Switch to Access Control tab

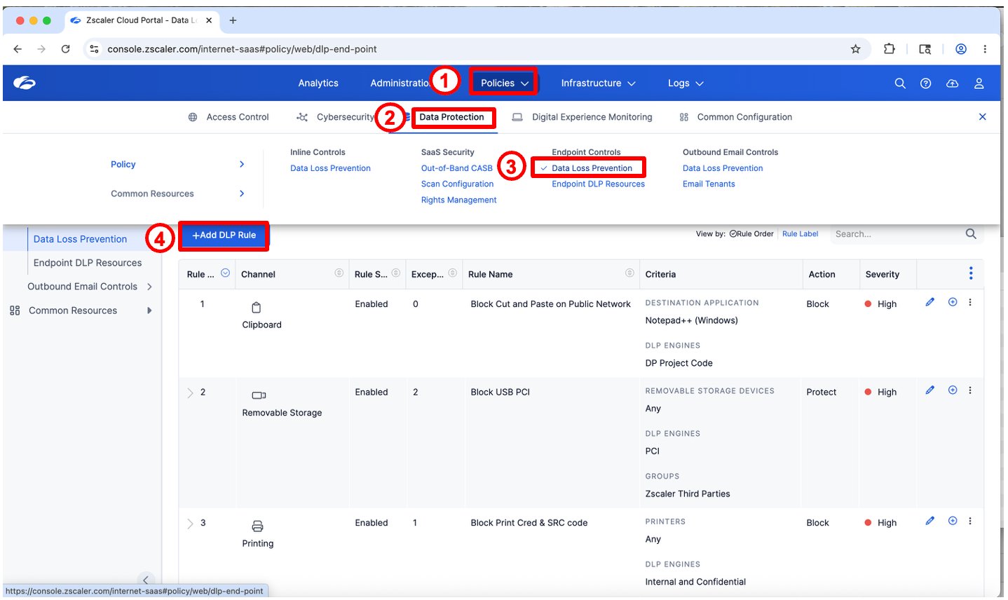click(229, 117)
